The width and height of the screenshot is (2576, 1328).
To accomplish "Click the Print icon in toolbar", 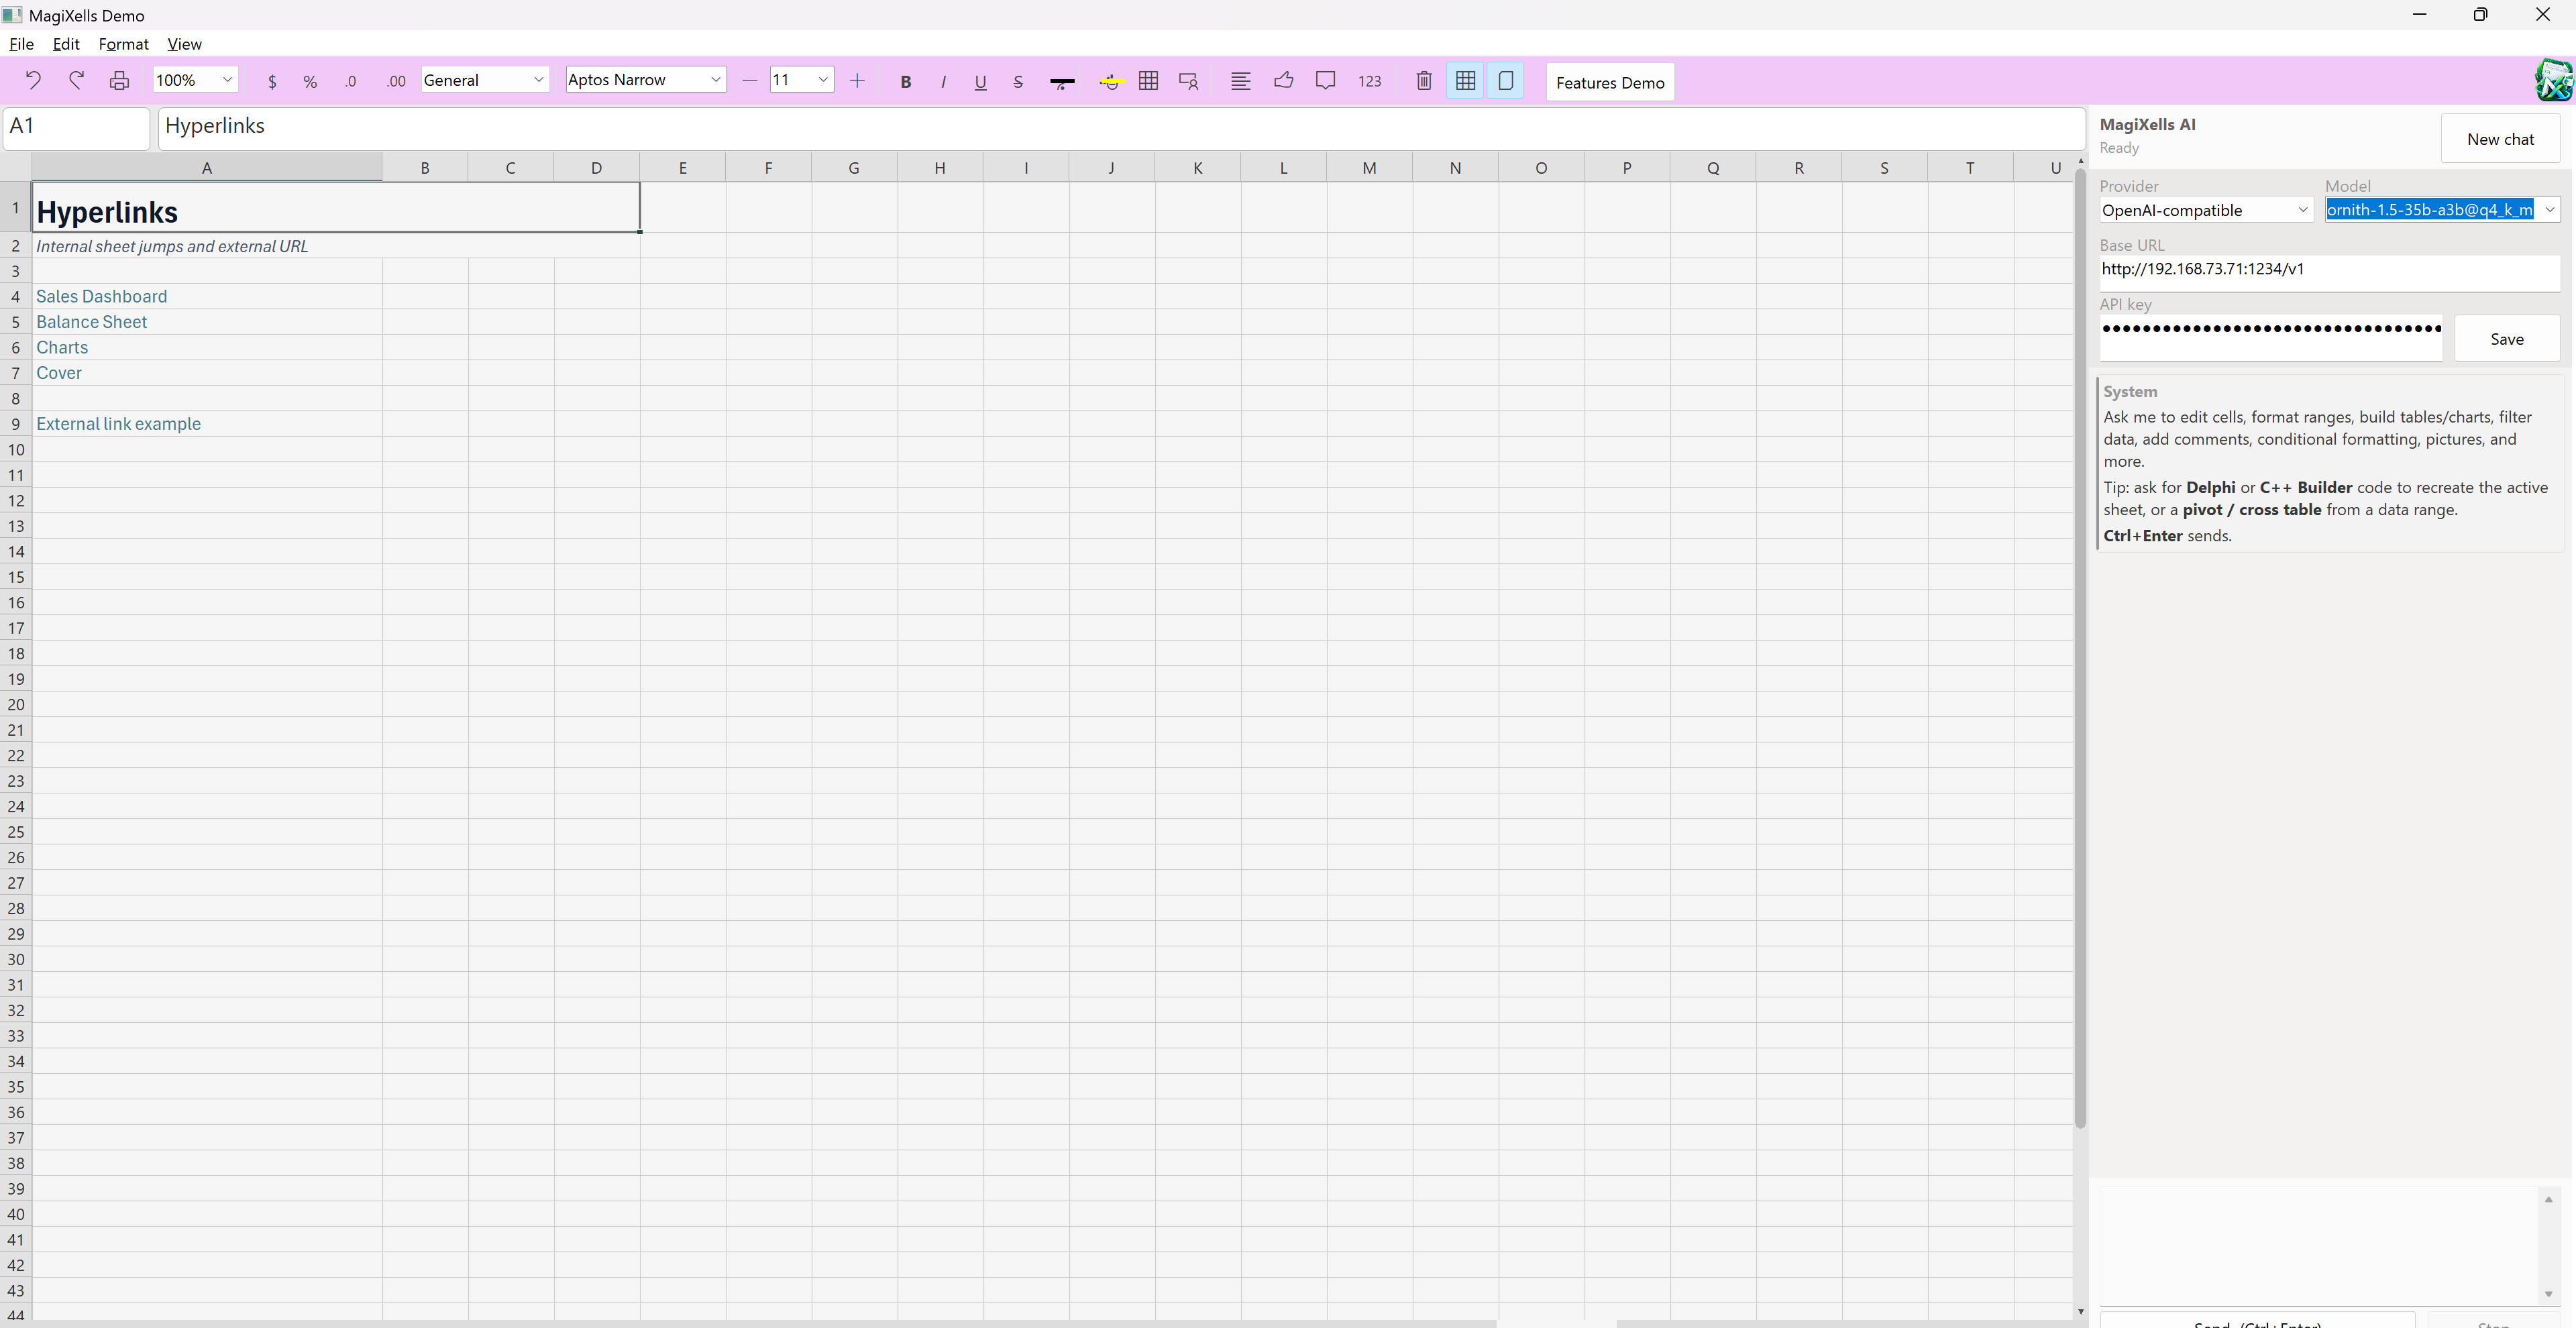I will [x=119, y=81].
